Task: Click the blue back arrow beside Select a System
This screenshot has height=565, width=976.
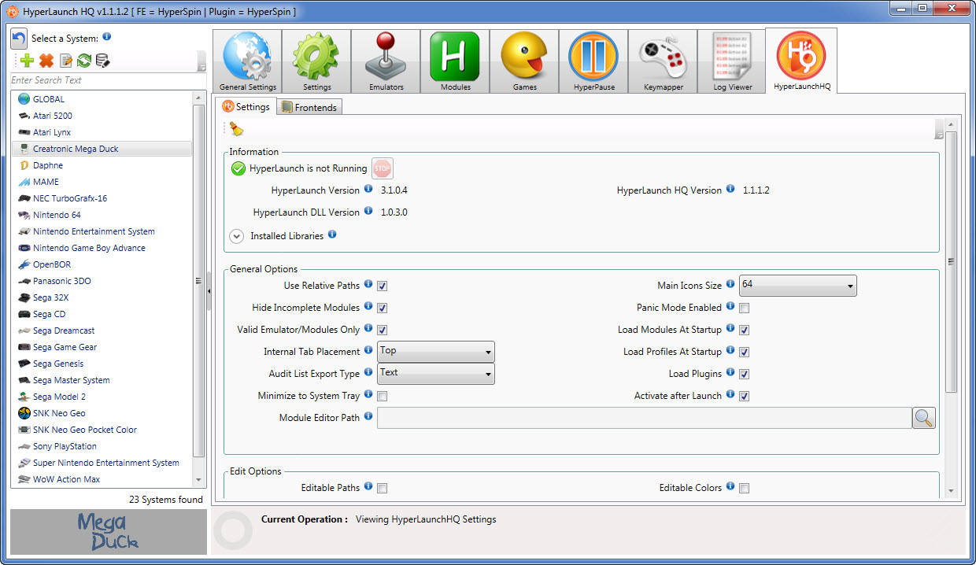Action: [x=19, y=39]
